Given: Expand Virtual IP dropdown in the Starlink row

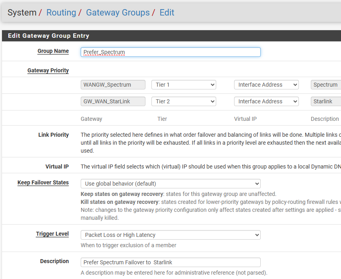Looking at the screenshot, I should [x=266, y=101].
